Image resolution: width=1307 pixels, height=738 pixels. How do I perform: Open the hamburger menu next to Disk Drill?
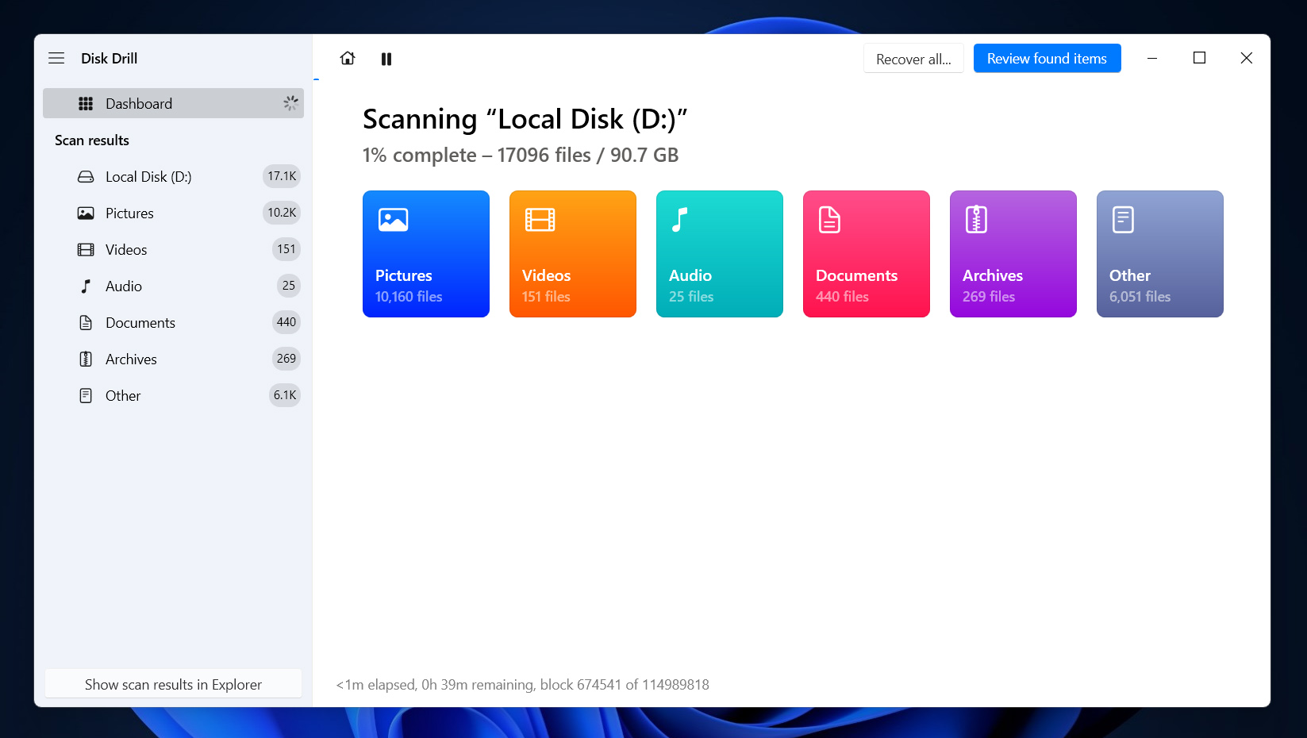56,58
